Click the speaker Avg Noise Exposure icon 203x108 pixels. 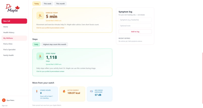[x=91, y=91]
